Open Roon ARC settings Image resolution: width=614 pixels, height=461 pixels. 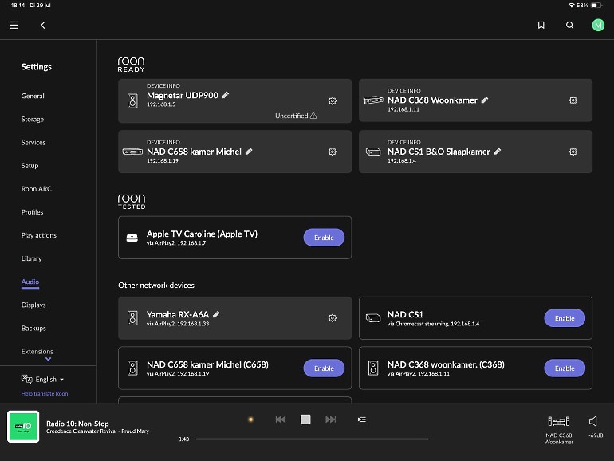pyautogui.click(x=37, y=189)
